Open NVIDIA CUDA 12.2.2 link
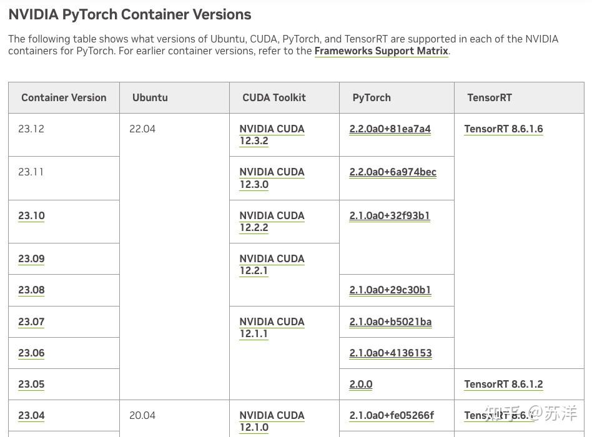 pyautogui.click(x=272, y=222)
